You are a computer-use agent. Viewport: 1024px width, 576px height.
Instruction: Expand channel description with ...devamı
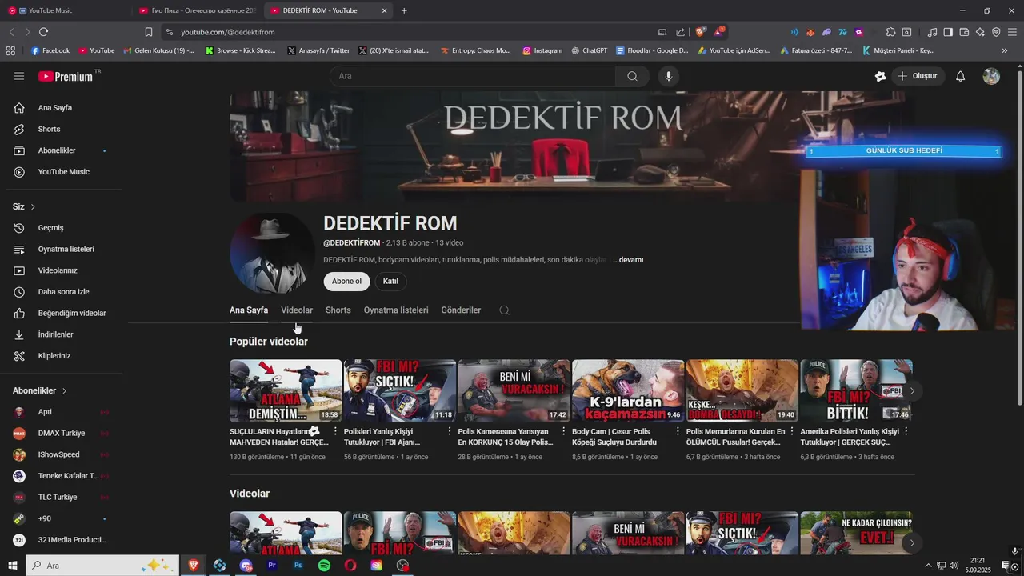tap(628, 260)
